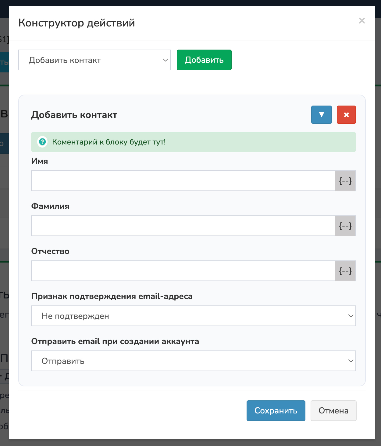Viewport: 381px width, 446px height.
Task: Click into the Фамилия text field
Action: tap(183, 226)
